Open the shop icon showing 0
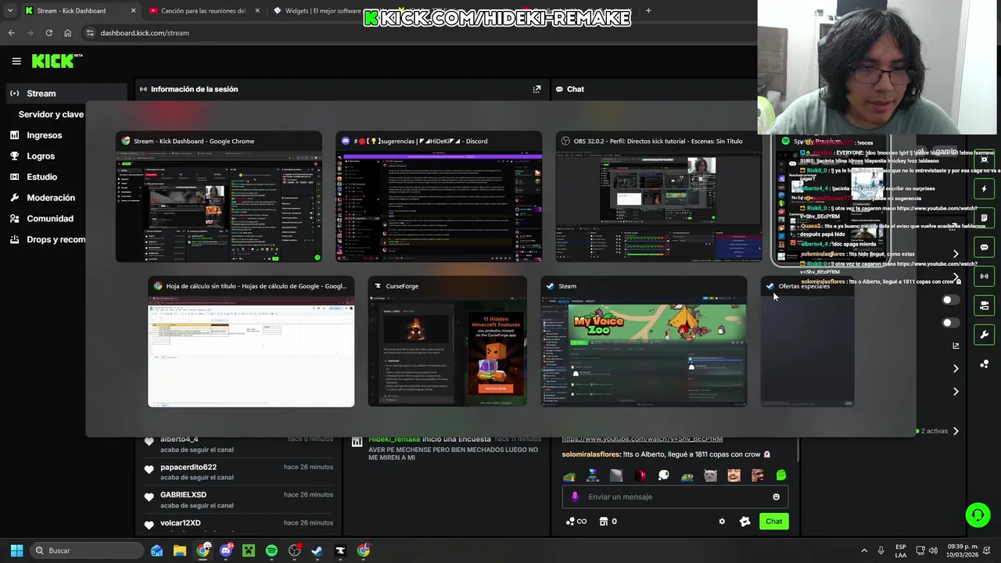Screen dimensions: 1001x563 (608, 522)
